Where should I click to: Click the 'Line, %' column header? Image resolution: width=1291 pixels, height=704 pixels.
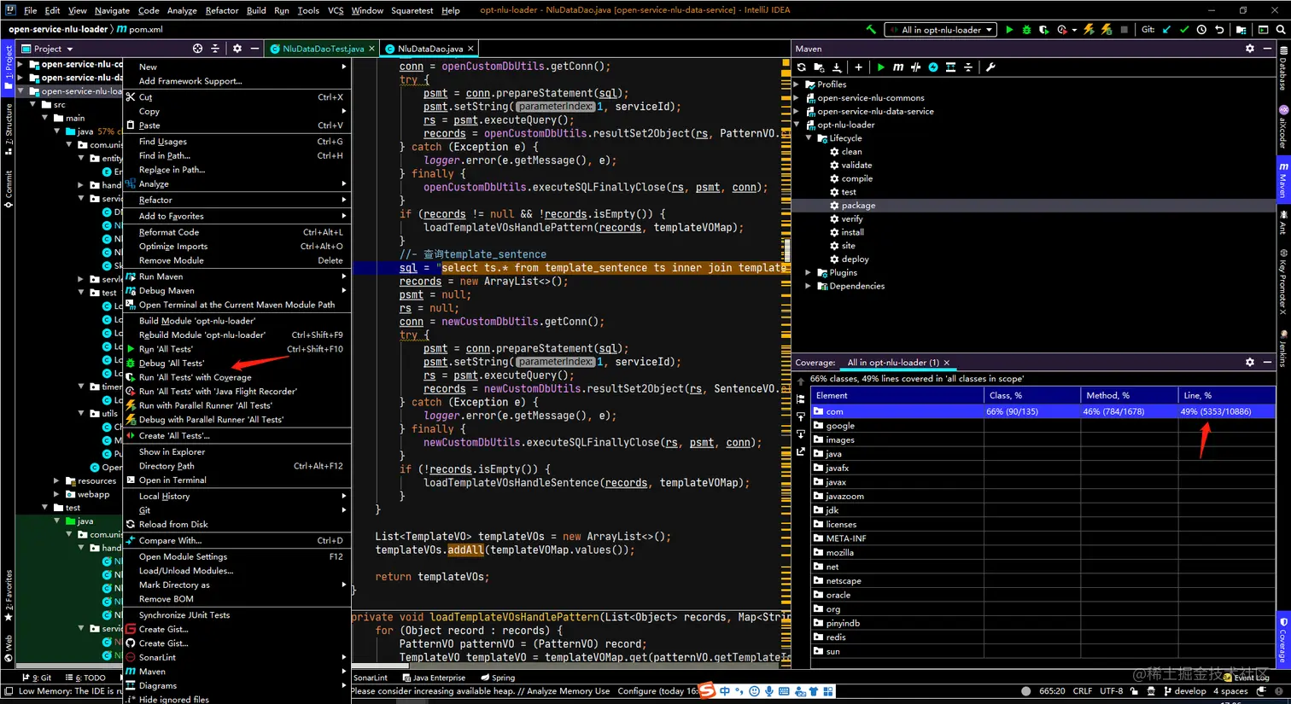point(1197,395)
